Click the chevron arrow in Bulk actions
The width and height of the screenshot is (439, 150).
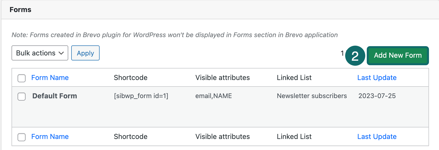tap(61, 53)
